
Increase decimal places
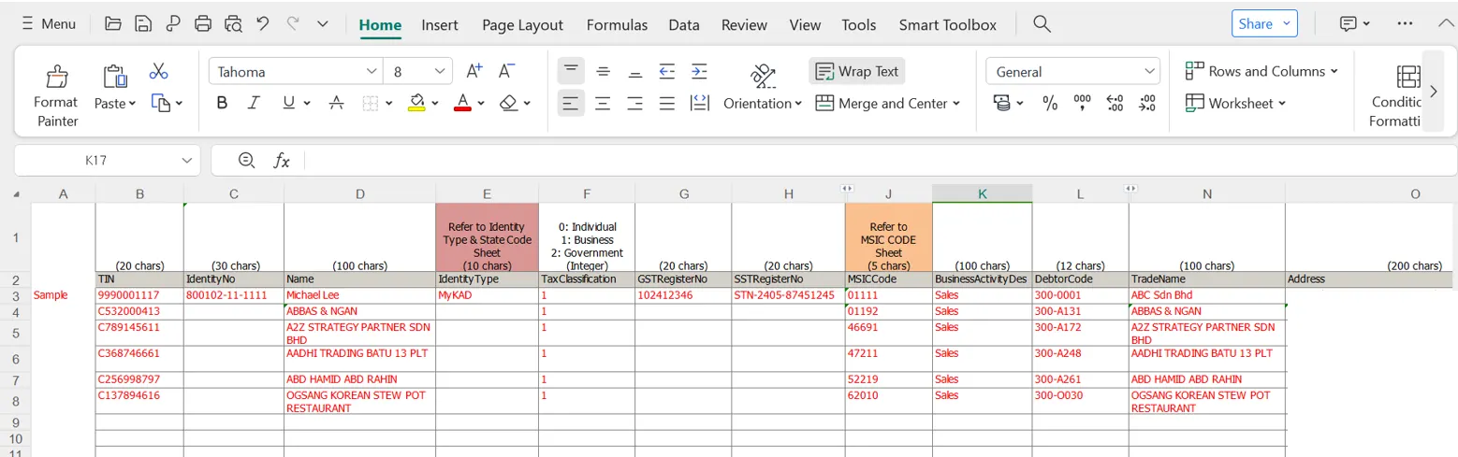pyautogui.click(x=1115, y=103)
